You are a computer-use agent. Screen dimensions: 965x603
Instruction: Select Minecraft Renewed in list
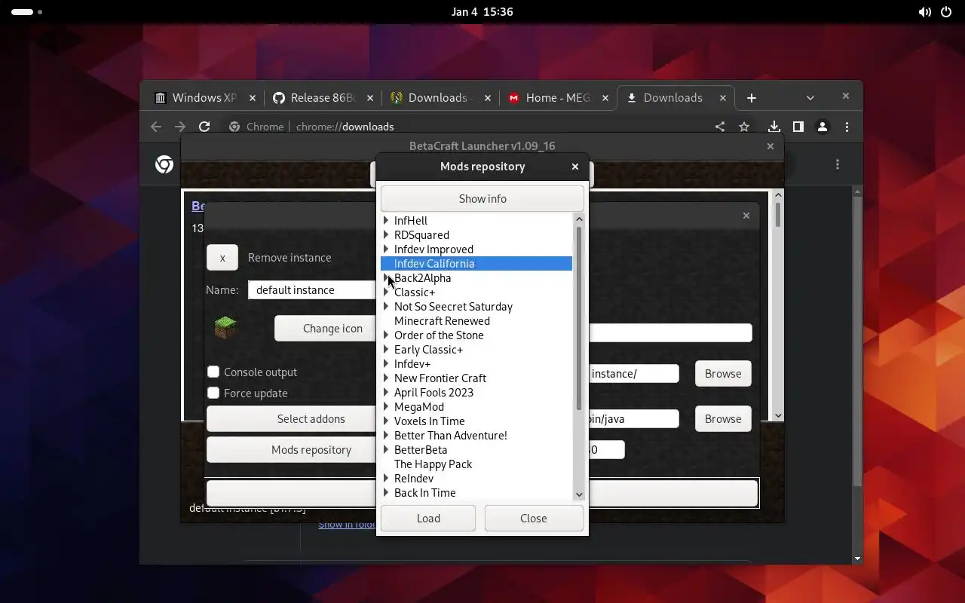pyautogui.click(x=442, y=321)
